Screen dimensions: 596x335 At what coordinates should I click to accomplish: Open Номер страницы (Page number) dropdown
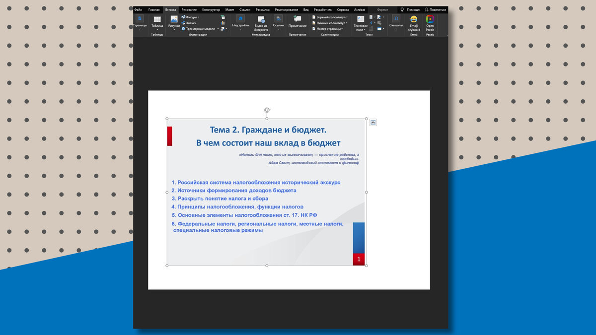328,29
